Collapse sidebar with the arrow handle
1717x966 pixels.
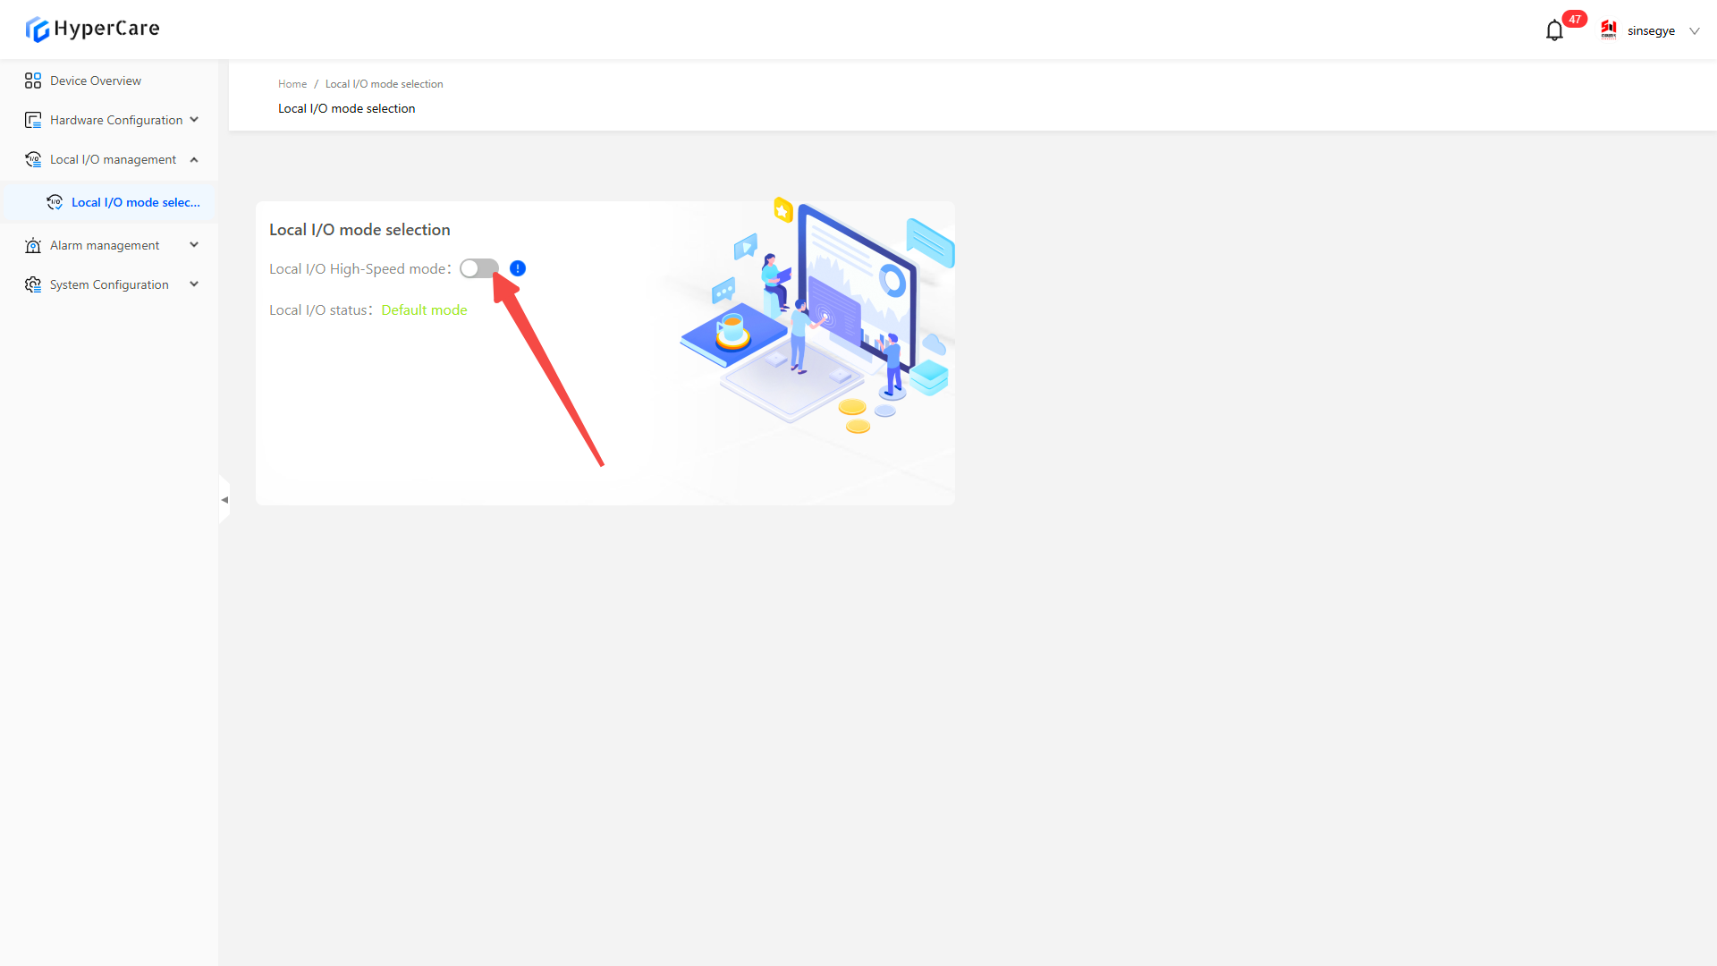[224, 500]
